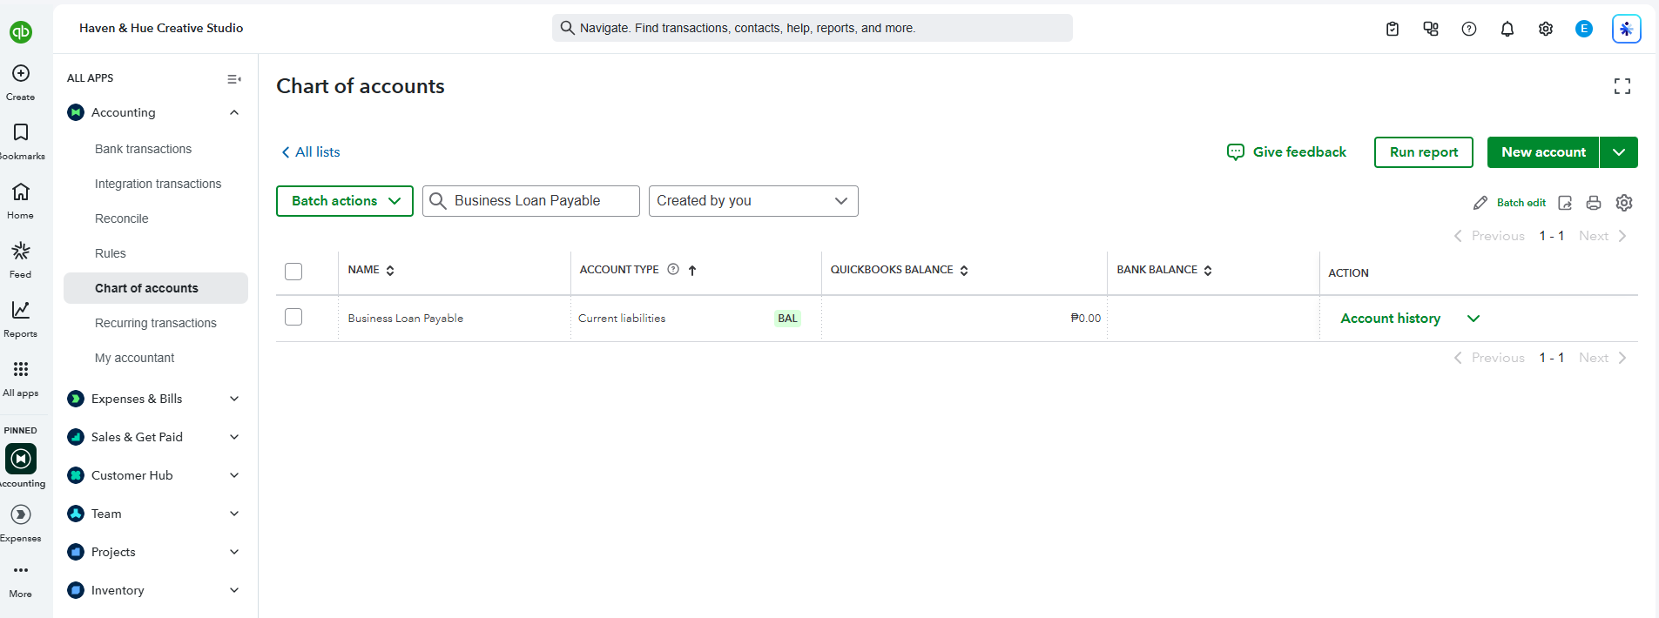The height and width of the screenshot is (618, 1659).
Task: Open Account history for Business Loan Payable
Action: 1390,319
